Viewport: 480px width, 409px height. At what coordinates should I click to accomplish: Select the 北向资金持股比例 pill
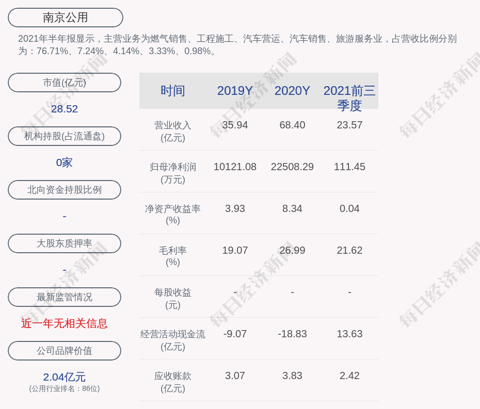pos(65,190)
